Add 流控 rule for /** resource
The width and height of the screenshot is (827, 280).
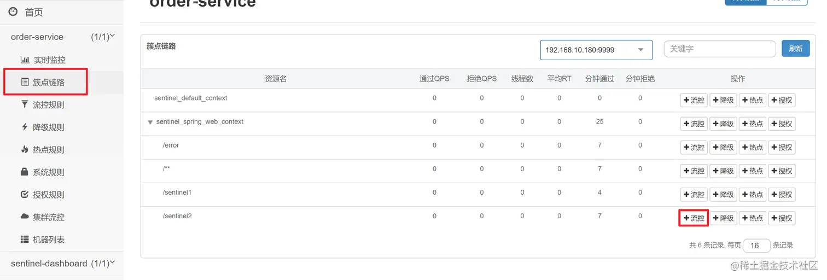pos(694,171)
